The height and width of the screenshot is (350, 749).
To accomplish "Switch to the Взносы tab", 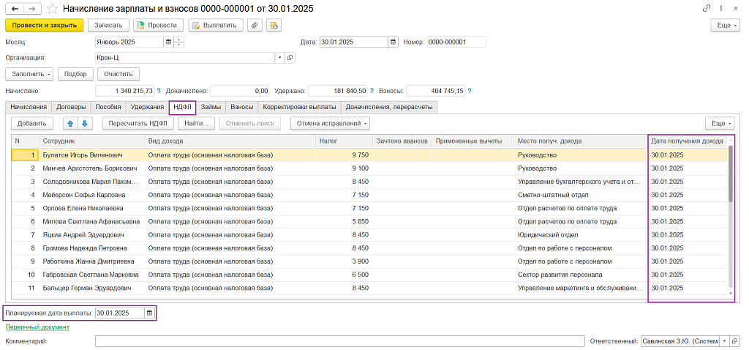I will click(241, 108).
